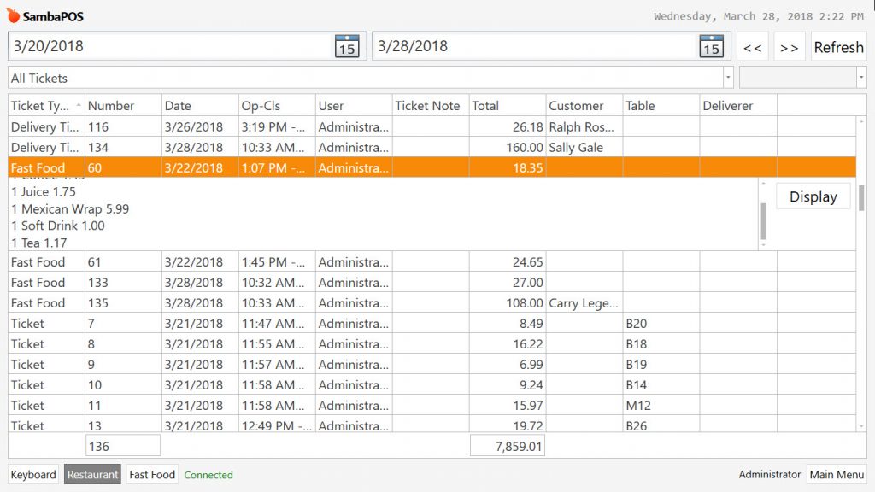Sort by the User column header
The image size is (875, 492).
354,105
